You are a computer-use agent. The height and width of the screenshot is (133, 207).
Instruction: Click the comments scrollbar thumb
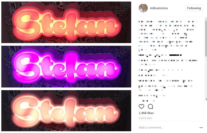coord(206,38)
